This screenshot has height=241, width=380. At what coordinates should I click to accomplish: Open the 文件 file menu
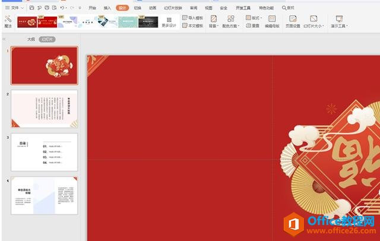[15, 8]
